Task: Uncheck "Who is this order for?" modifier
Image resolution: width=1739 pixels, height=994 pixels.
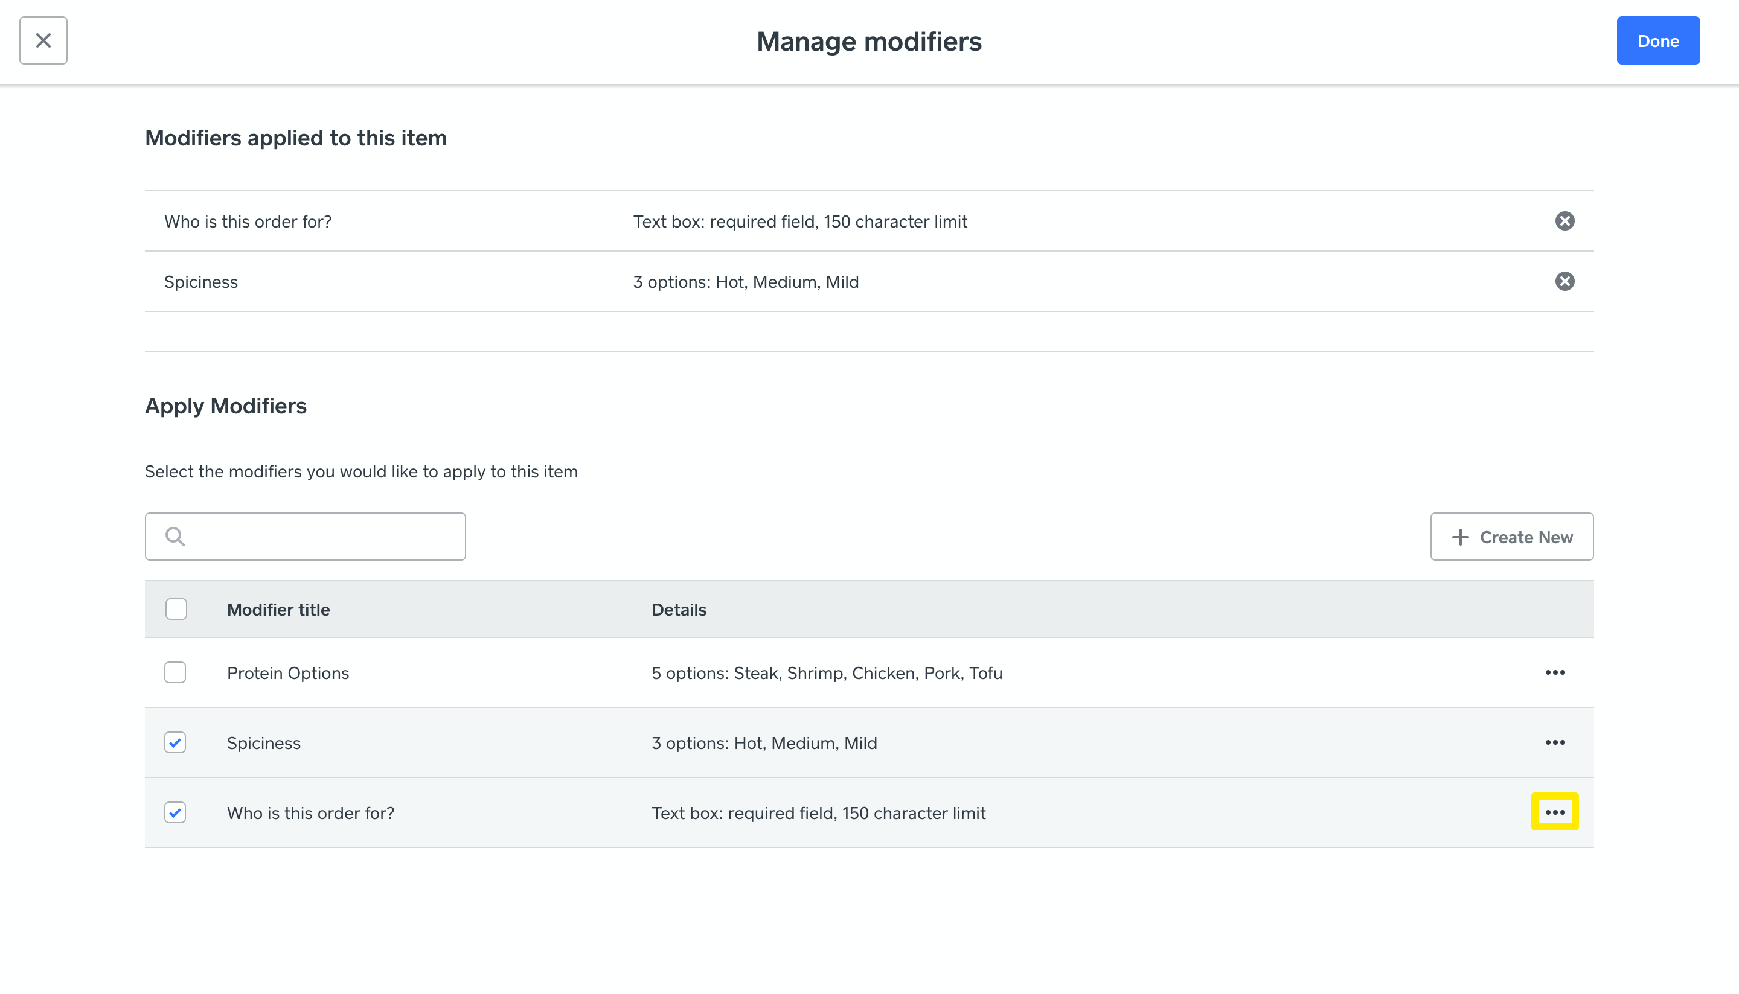Action: pos(176,812)
